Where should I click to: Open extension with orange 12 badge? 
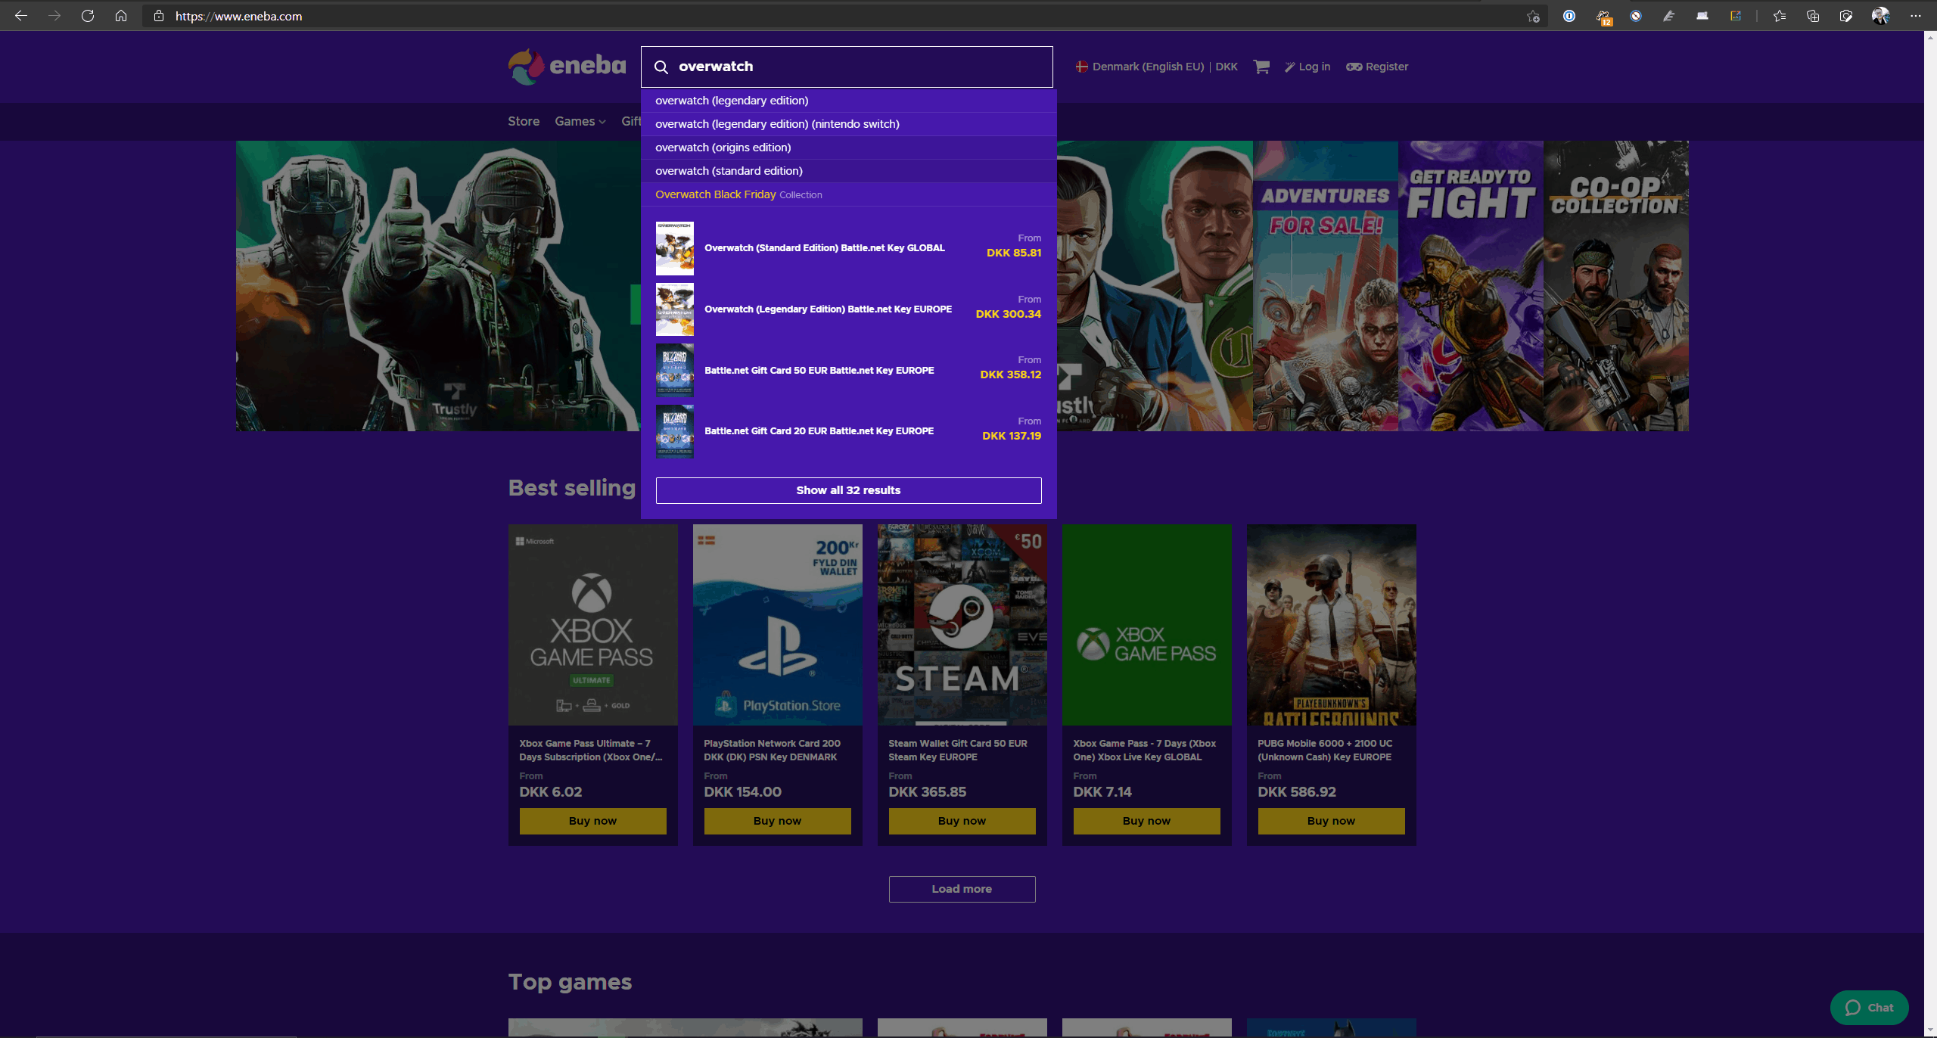[1603, 17]
